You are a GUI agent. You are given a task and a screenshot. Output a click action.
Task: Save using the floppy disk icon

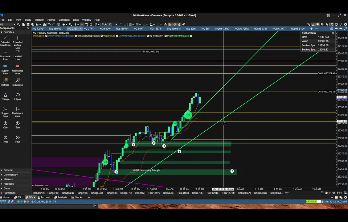pos(28,24)
